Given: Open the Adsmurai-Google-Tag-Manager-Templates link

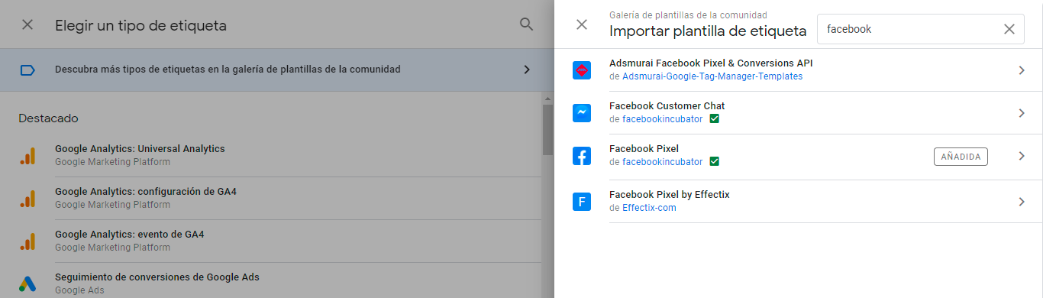Looking at the screenshot, I should point(712,76).
